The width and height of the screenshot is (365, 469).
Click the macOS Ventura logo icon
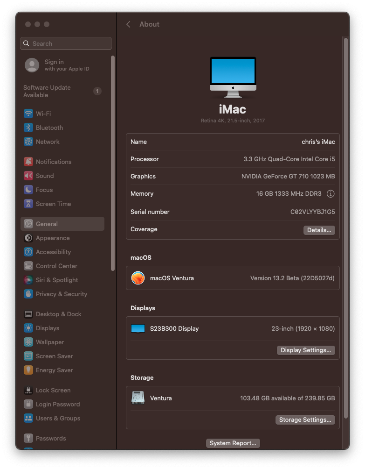coord(138,278)
